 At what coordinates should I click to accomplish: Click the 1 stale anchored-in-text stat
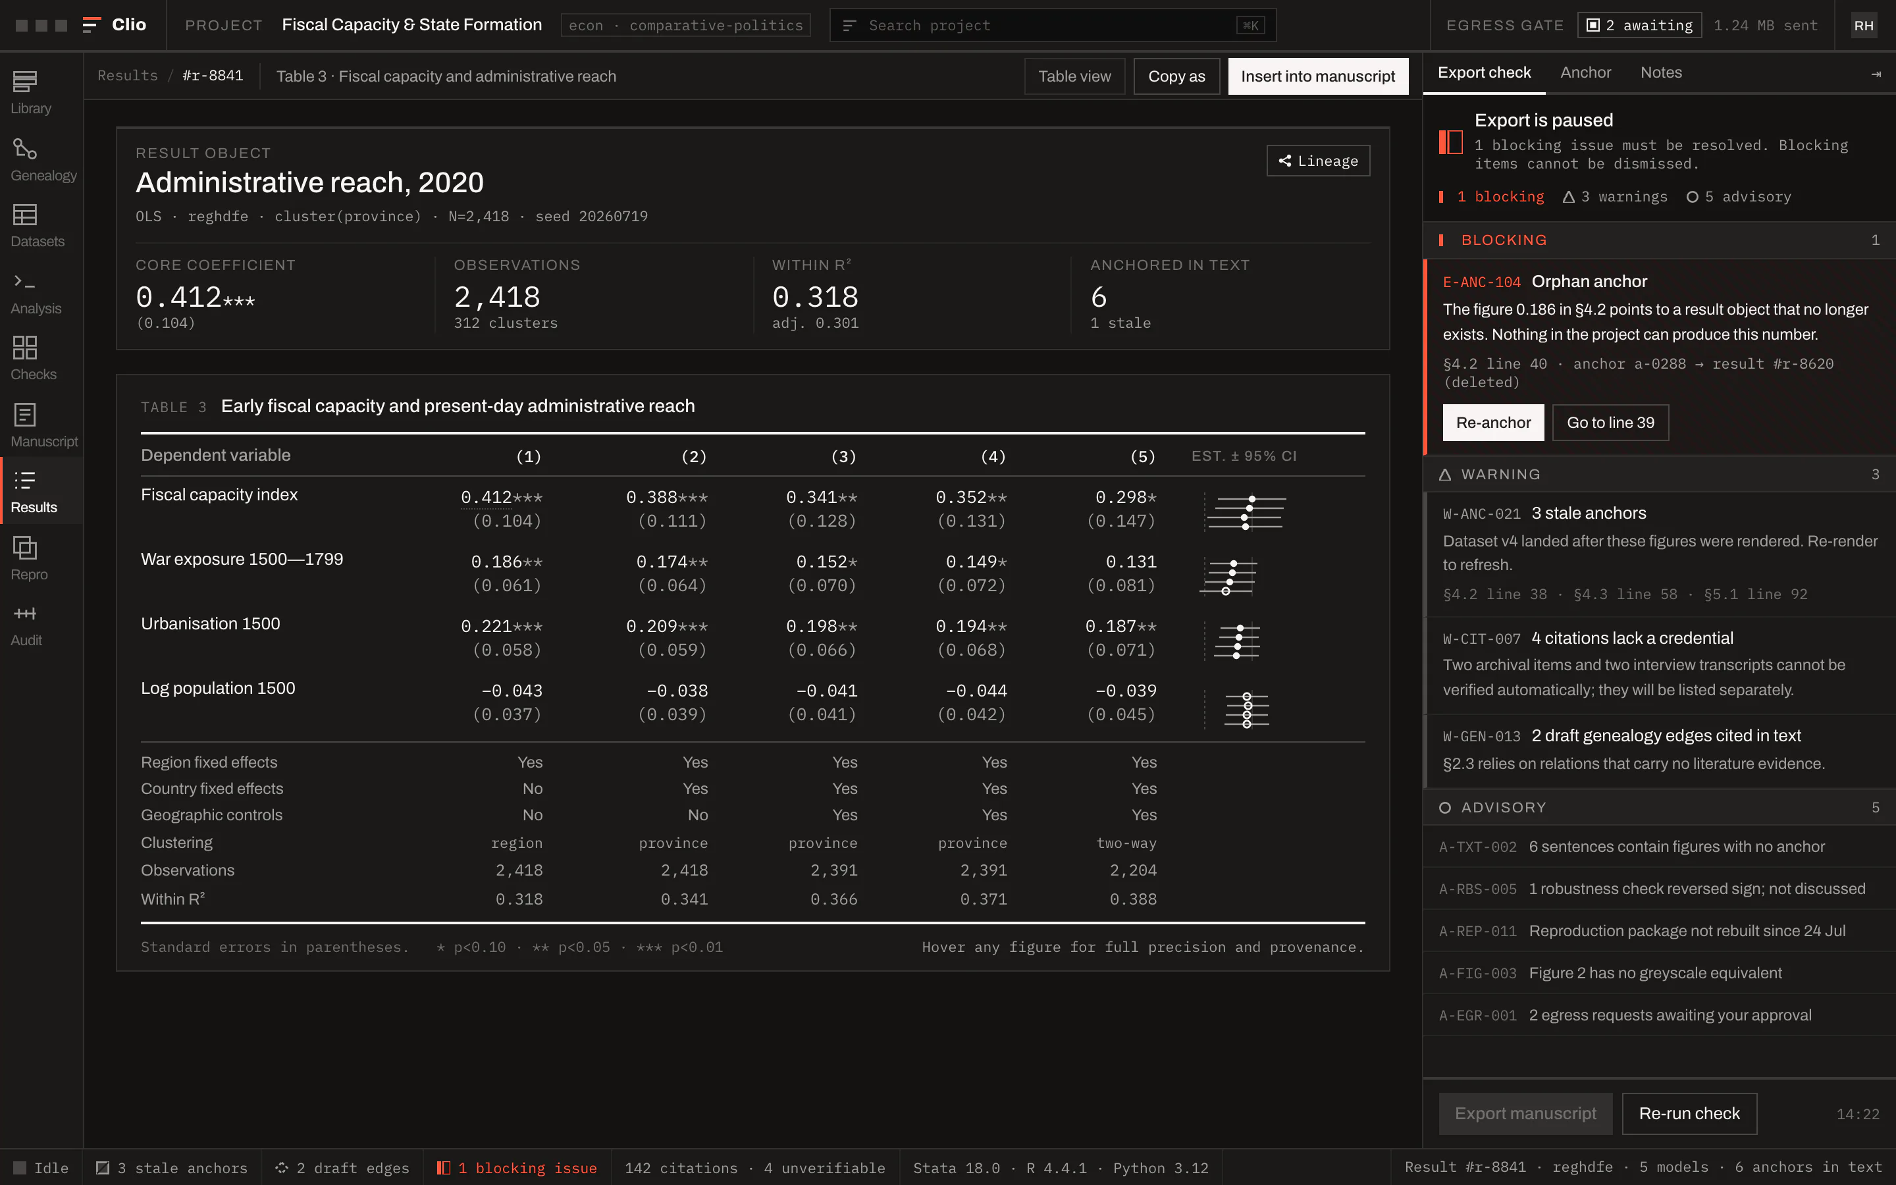(1120, 323)
